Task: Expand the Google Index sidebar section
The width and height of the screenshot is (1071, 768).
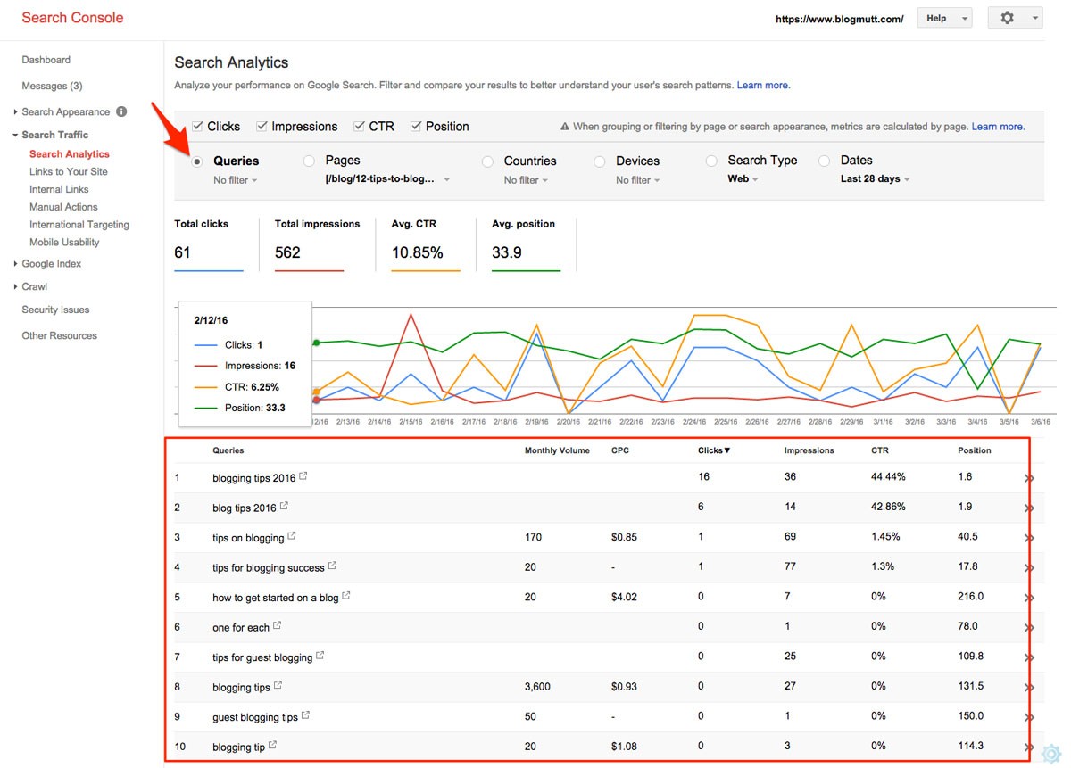Action: tap(51, 264)
